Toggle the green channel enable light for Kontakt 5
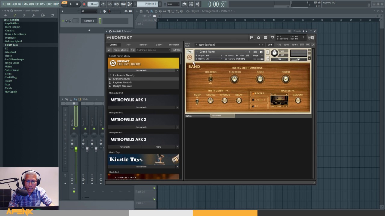 tap(63, 21)
